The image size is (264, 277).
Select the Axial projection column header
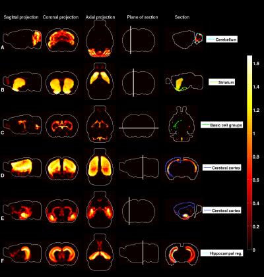[100, 17]
